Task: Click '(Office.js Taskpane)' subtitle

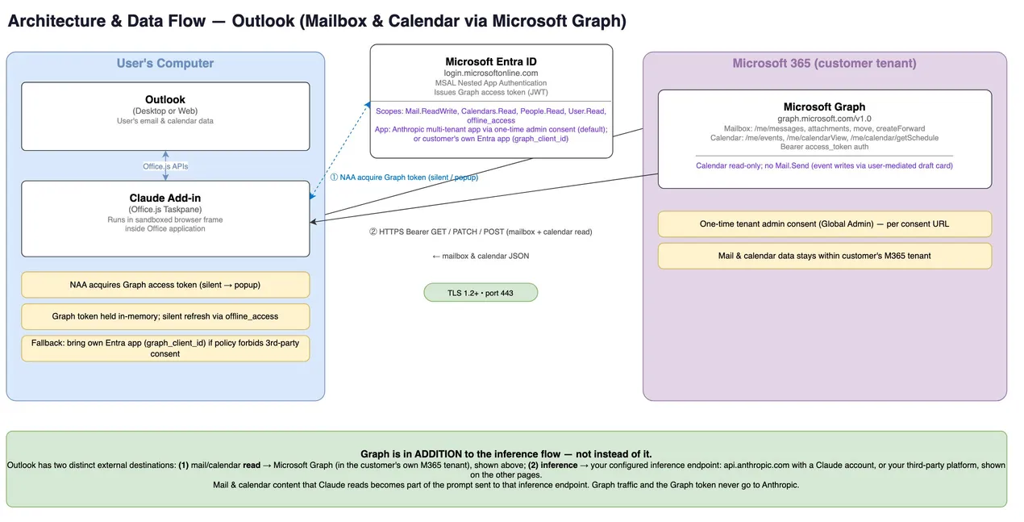Action: pyautogui.click(x=165, y=210)
